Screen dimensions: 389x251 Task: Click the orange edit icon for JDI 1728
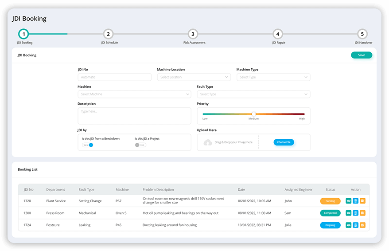pos(362,201)
